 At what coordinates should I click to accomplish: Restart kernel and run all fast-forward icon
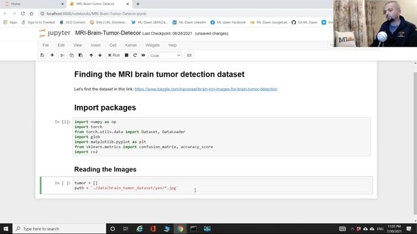(x=143, y=55)
